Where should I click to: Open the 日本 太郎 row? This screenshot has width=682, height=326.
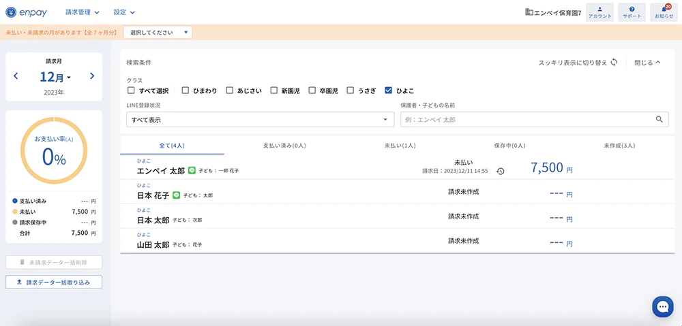[398, 216]
